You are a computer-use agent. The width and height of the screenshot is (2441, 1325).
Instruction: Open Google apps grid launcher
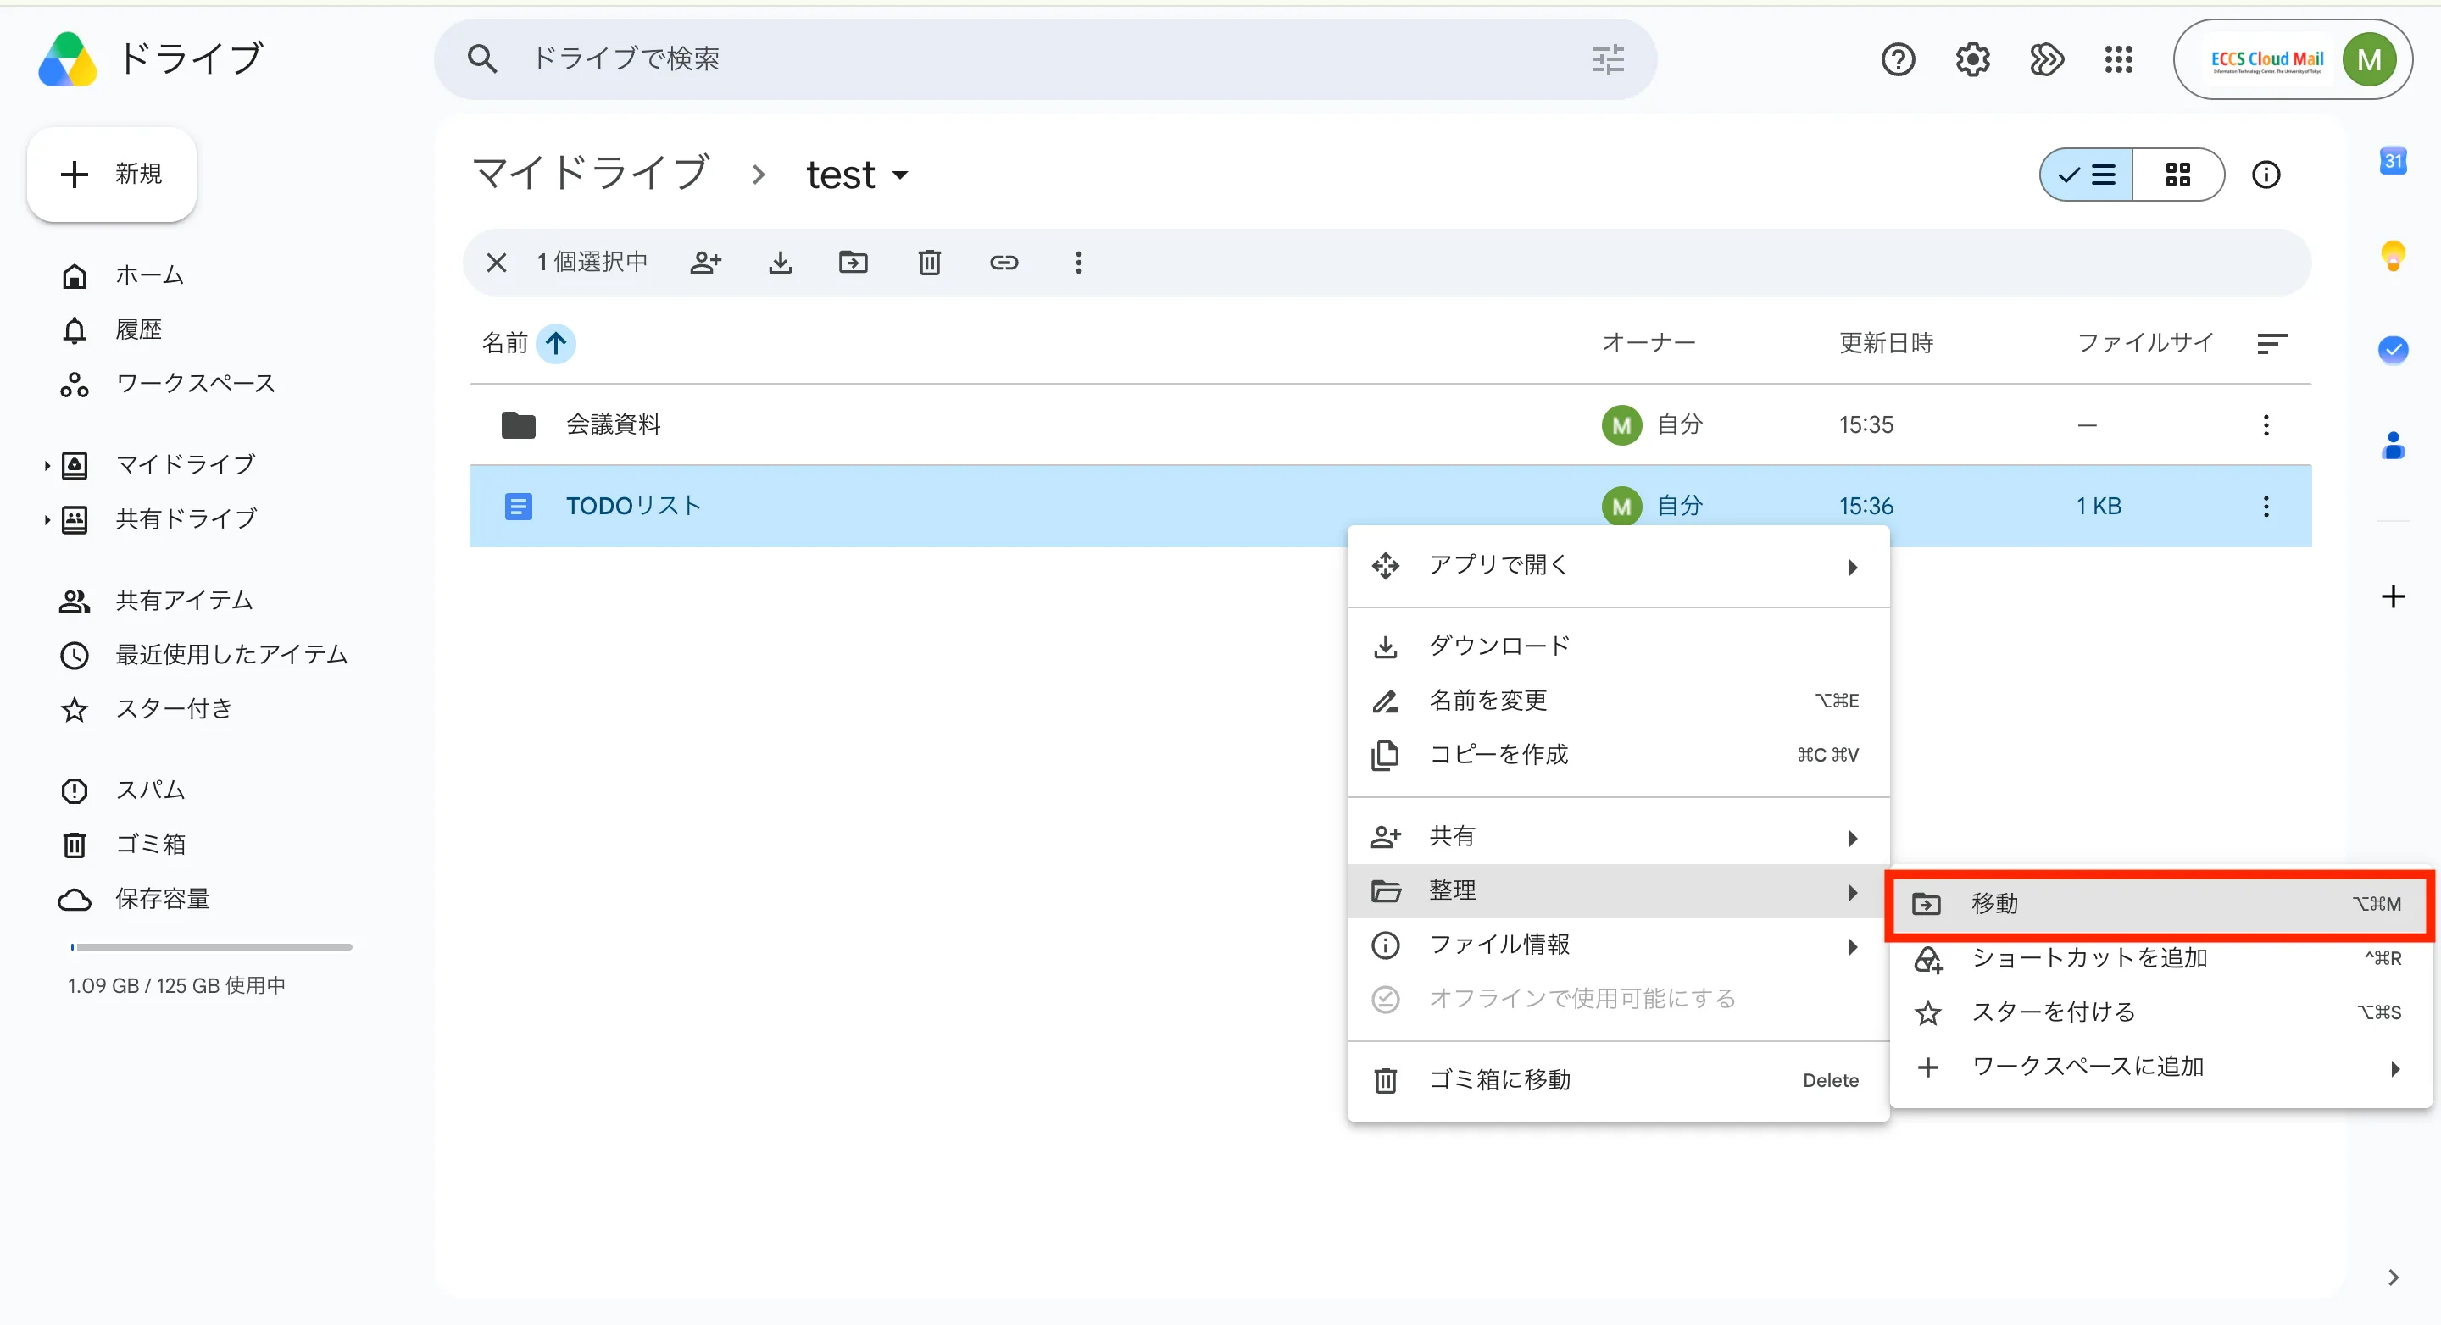point(2119,59)
